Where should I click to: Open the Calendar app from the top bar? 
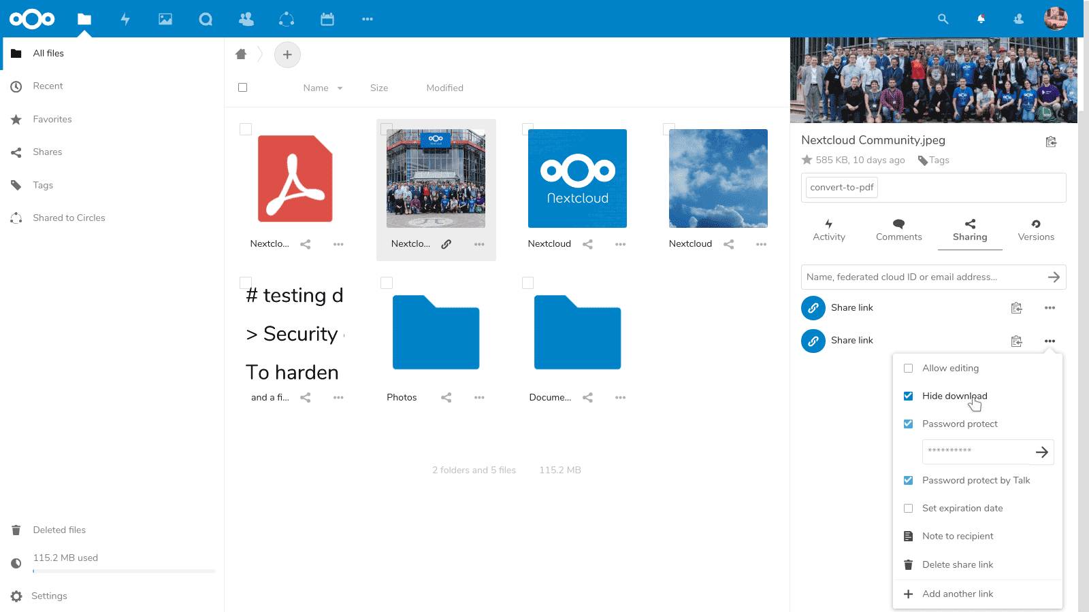coord(327,19)
